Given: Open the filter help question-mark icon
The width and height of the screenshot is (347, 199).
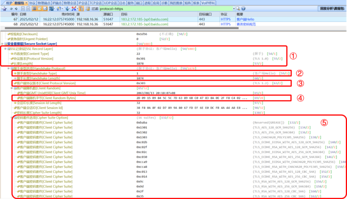Looking at the screenshot, I should [243, 9].
